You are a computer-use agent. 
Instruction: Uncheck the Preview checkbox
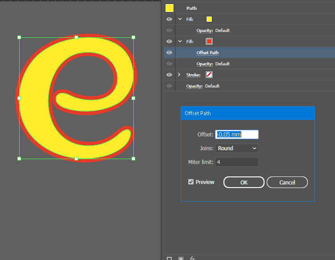(x=191, y=182)
